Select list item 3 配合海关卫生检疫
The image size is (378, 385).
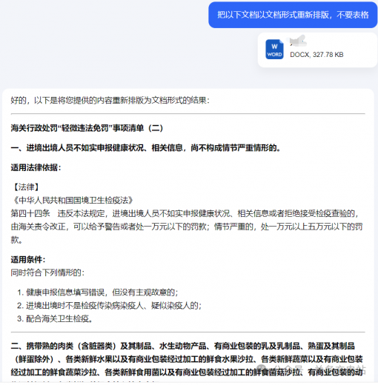click(x=55, y=318)
